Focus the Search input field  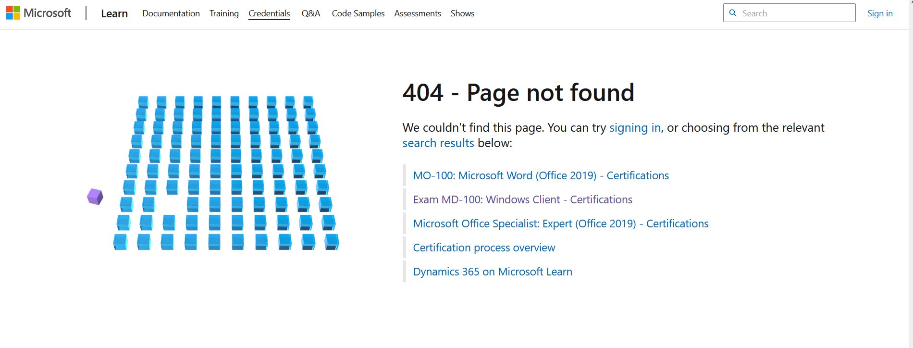coord(790,13)
